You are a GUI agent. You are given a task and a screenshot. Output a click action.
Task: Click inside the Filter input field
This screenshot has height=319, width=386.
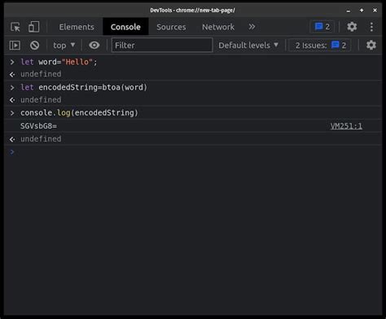tap(162, 45)
